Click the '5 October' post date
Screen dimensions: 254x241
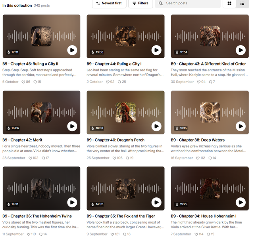point(10,82)
